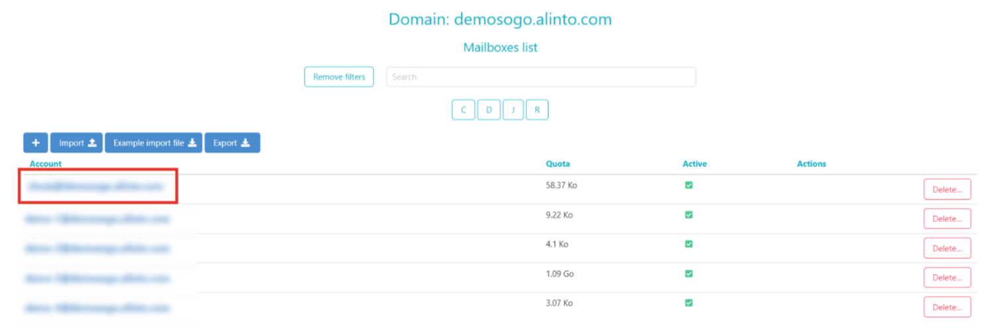Screen dimensions: 988x329
Task: Delete the mailbox with 3.07 Ko quota
Action: [x=947, y=307]
